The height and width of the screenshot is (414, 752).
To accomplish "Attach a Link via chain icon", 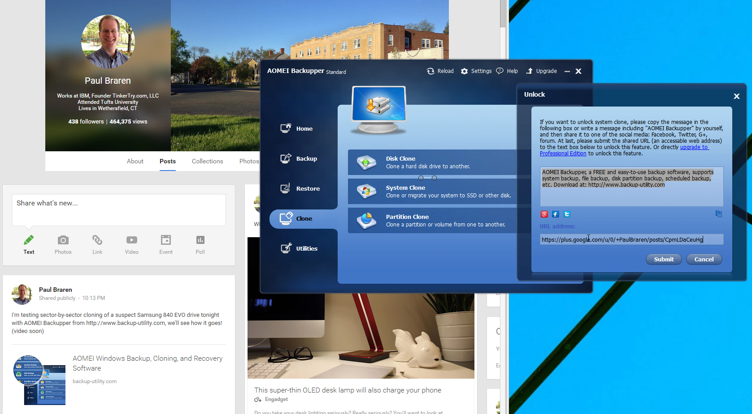I will pyautogui.click(x=97, y=240).
